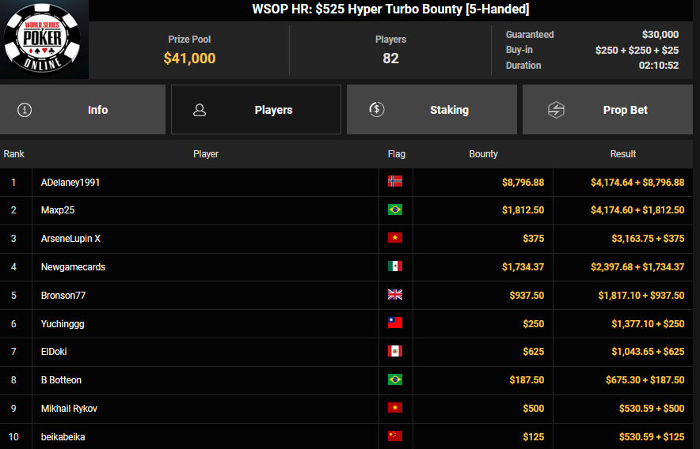700x449 pixels.
Task: Click the Peru flag next to ElDoki
Action: click(395, 352)
